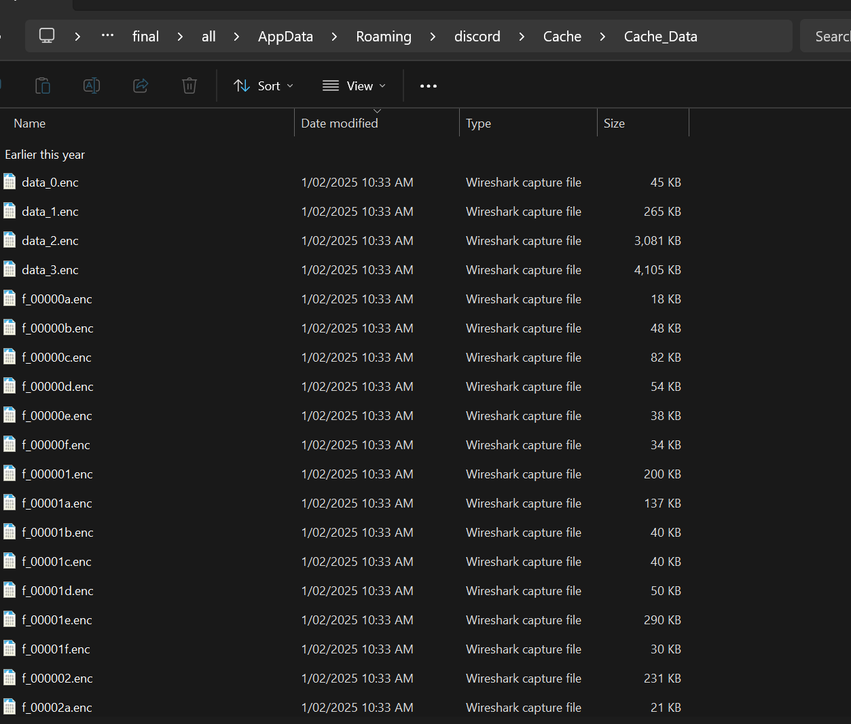Click the Delete trash icon
Viewport: 851px width, 724px height.
click(x=189, y=85)
